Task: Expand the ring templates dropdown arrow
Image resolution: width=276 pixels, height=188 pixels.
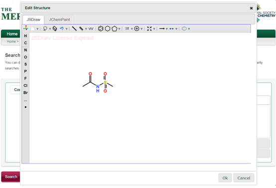Action: 119,29
